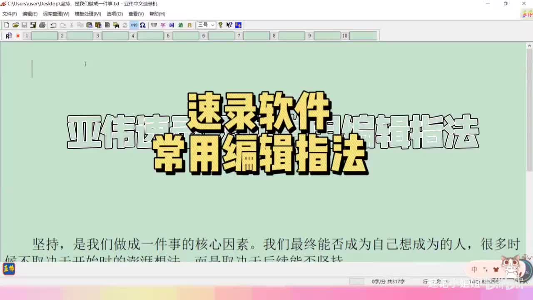Click the grayed-out Save disk icon
Image resolution: width=533 pixels, height=300 pixels.
(x=24, y=25)
